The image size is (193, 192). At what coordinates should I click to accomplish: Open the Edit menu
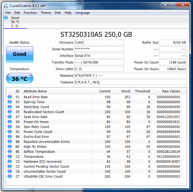point(17,13)
